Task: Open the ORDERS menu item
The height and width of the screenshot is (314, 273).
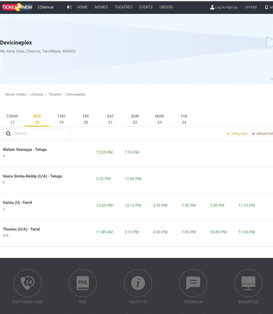Action: 166,7
